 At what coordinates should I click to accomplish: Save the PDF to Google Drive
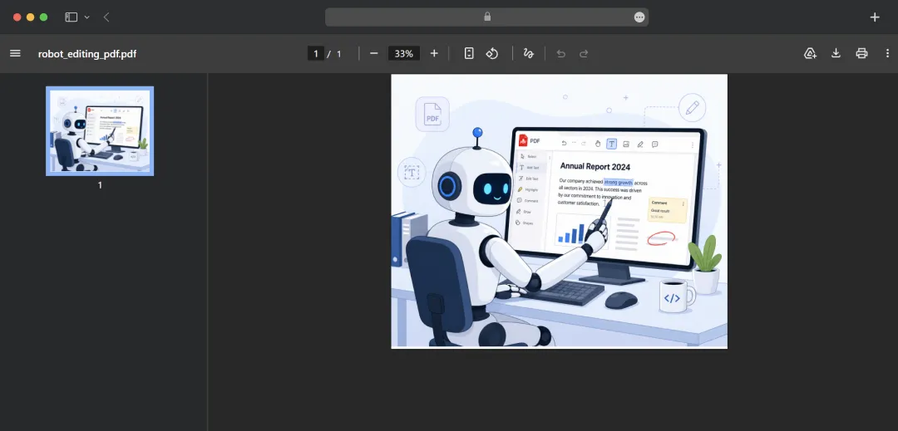coord(810,53)
